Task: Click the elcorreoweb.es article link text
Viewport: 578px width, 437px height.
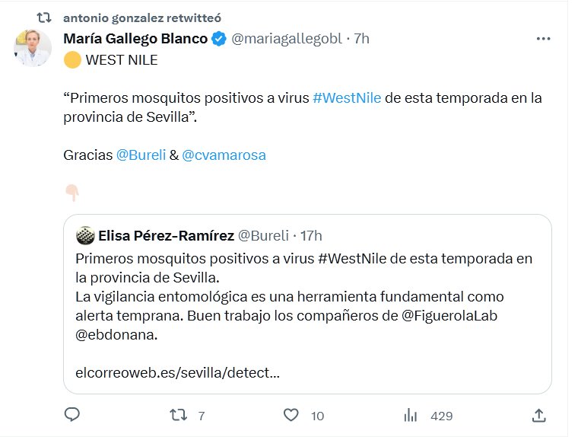Action: coord(177,374)
